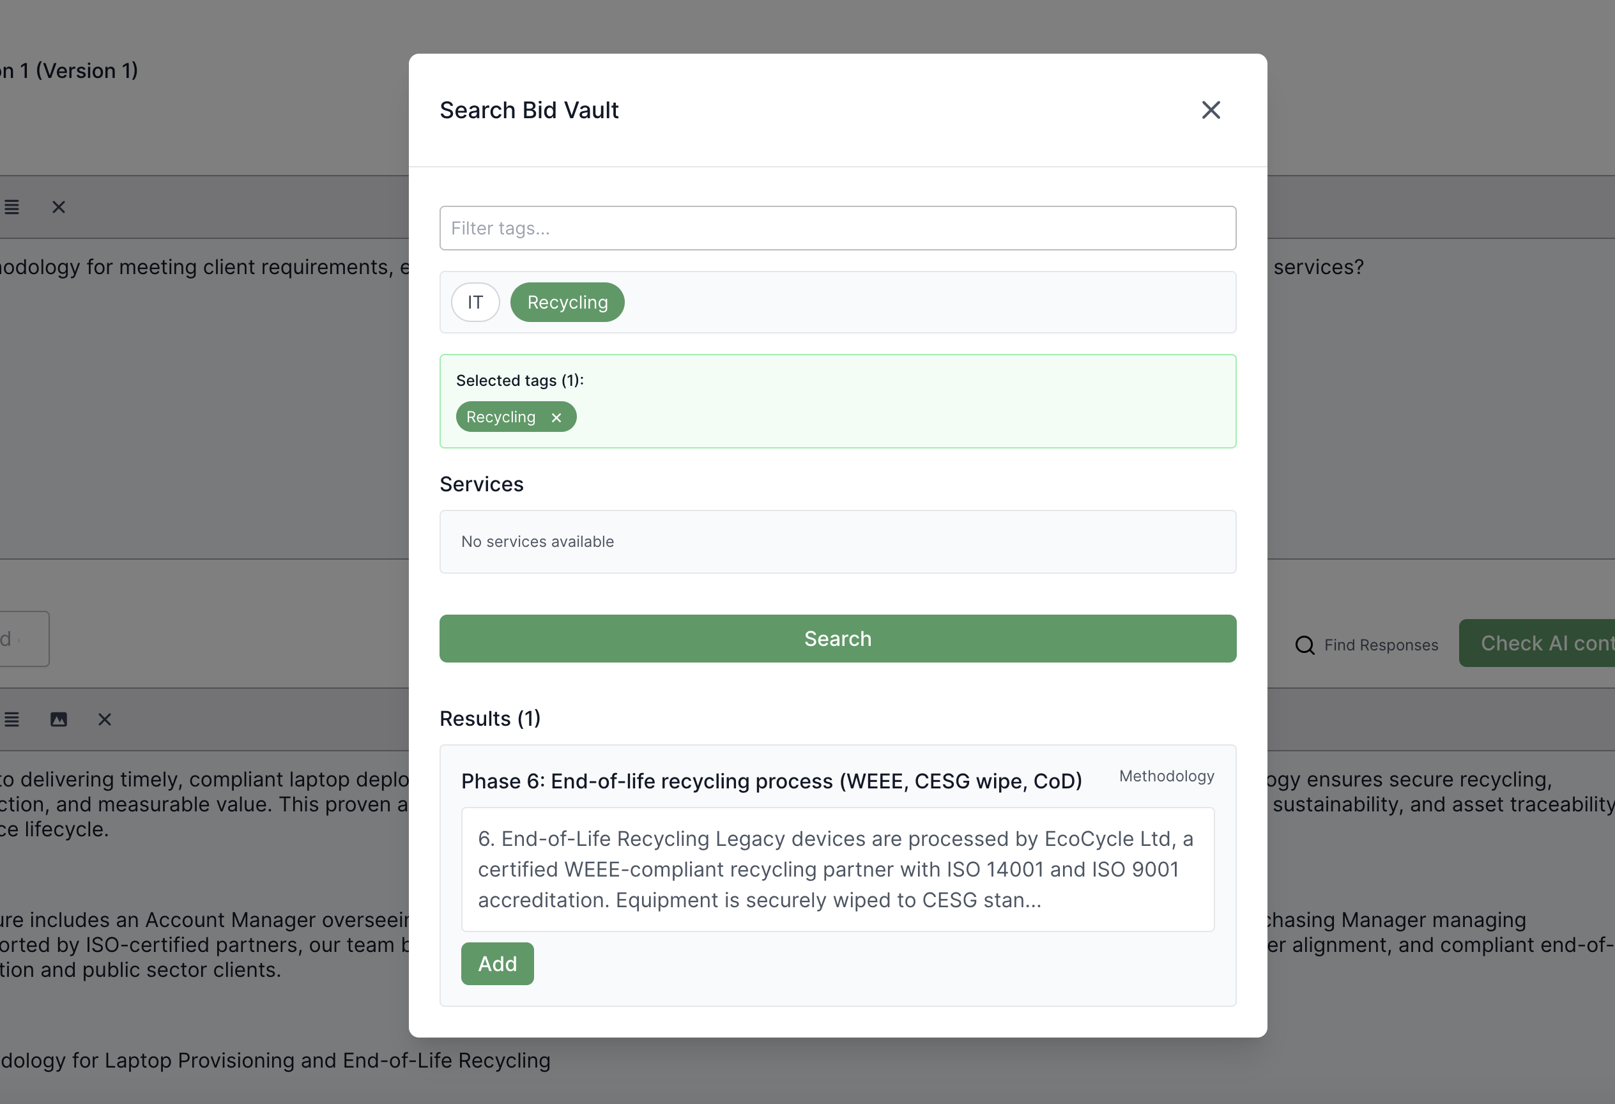Image resolution: width=1615 pixels, height=1104 pixels.
Task: Remove Recycling from selected tags
Action: pyautogui.click(x=556, y=418)
